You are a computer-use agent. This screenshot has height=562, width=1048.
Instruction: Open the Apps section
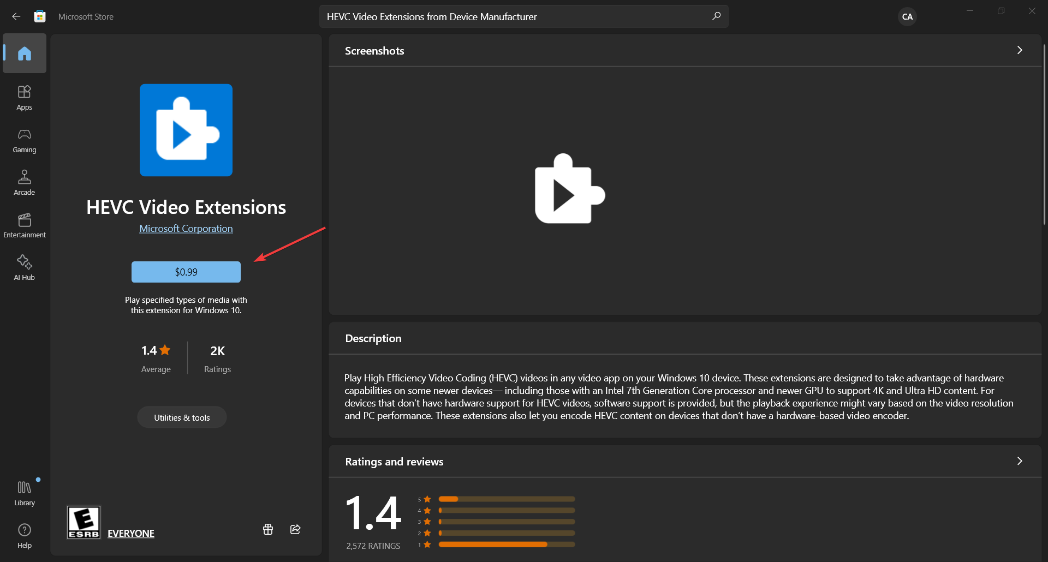click(x=25, y=98)
